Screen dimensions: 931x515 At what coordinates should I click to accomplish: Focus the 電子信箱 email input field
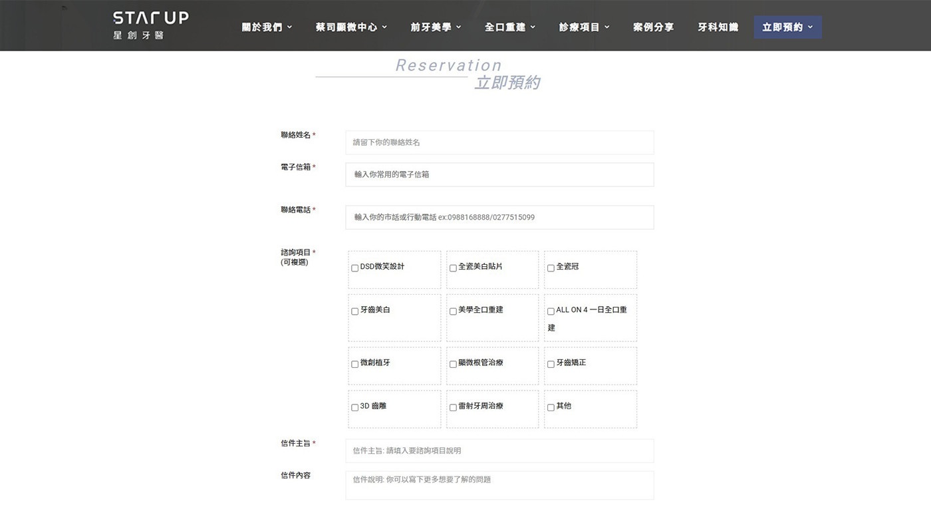(499, 174)
